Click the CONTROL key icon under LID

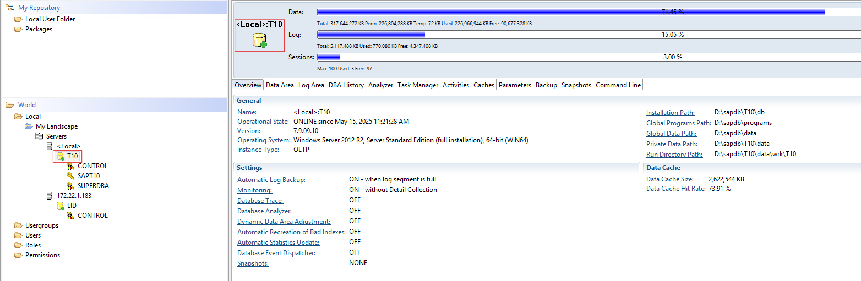pos(71,216)
